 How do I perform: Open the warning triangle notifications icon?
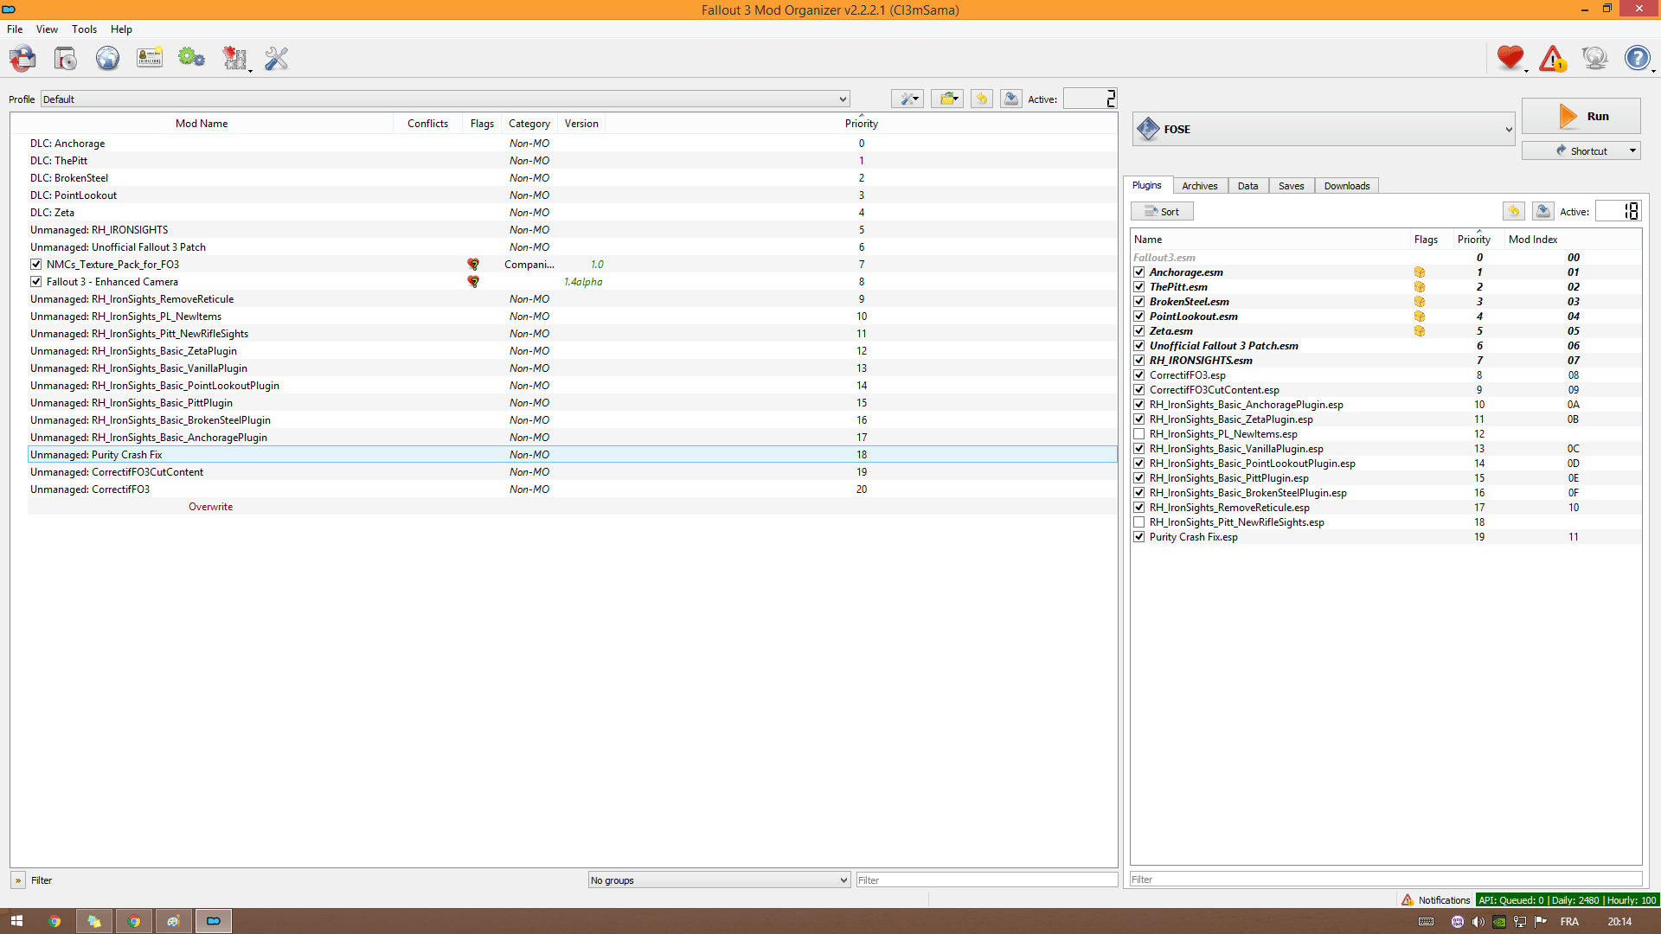coord(1553,59)
